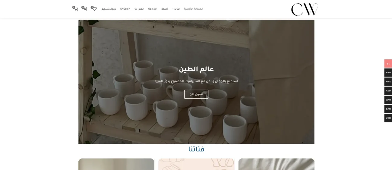
Task: Select QAR currency option
Action: 388,100
